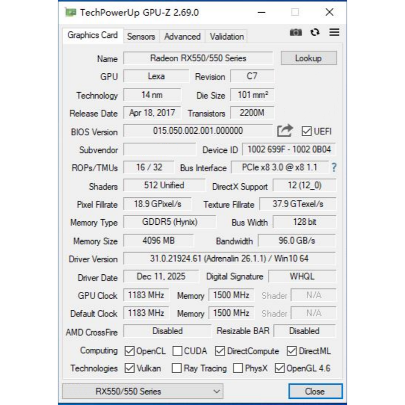
Task: Click the Texture Fillrate 37.9 GTexel/s value
Action: coord(298,204)
